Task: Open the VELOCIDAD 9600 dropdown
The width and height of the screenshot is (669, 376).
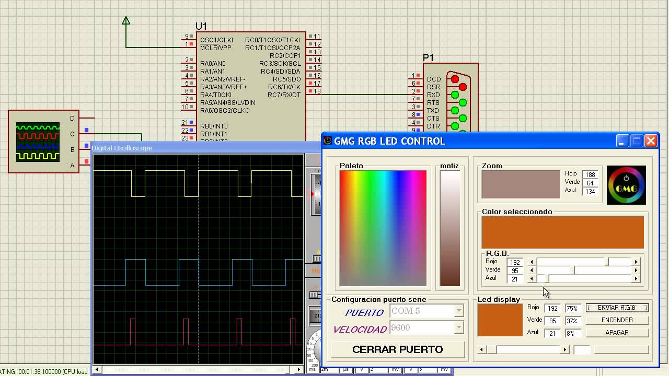Action: pos(459,328)
